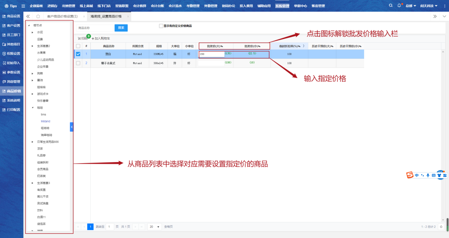
Task: Open the notification bell
Action: click(399, 6)
